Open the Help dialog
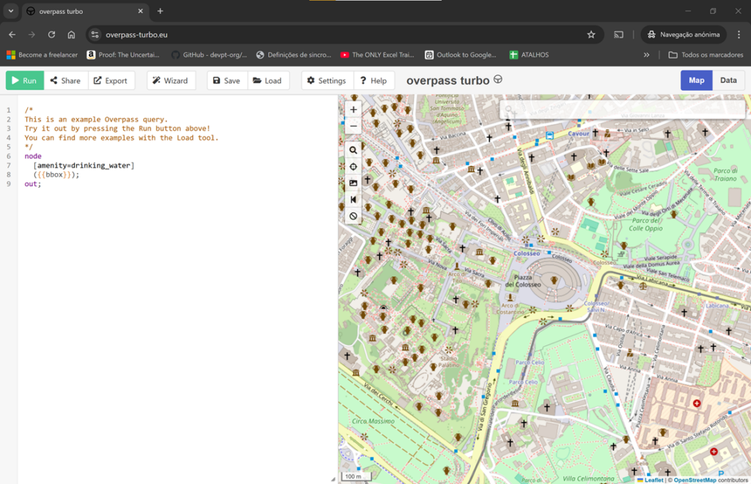The image size is (751, 484). click(x=373, y=81)
